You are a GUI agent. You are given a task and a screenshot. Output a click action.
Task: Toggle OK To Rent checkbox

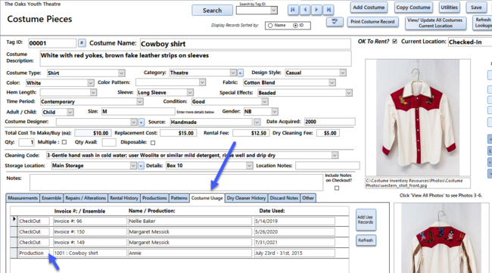tap(394, 42)
